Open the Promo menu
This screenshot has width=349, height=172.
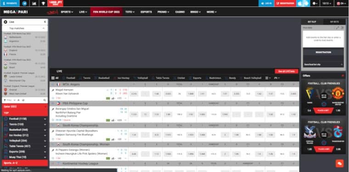click(163, 12)
